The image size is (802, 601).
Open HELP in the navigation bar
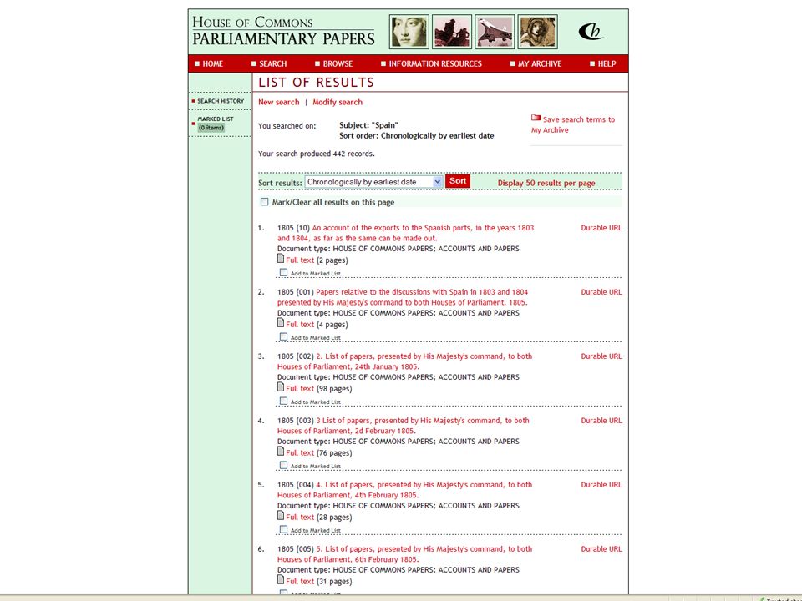point(607,64)
